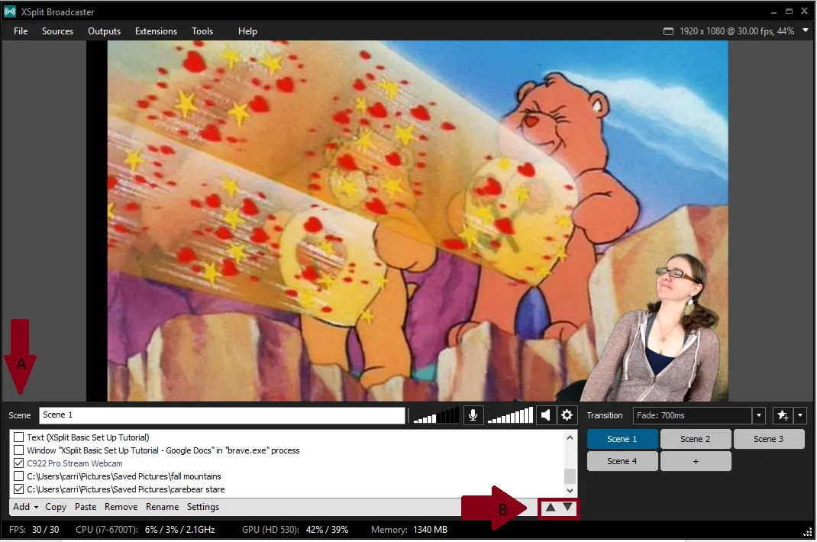This screenshot has width=817, height=542.
Task: Open the Outputs menu
Action: 104,31
